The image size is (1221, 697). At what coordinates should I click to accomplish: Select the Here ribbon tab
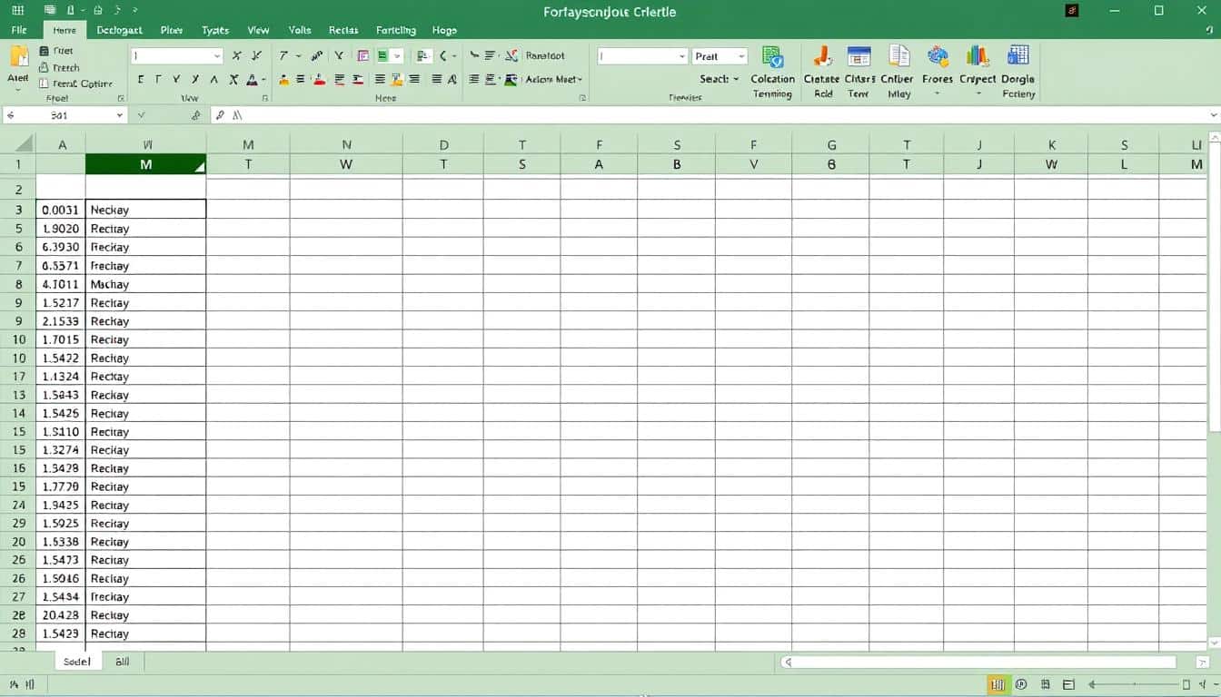pyautogui.click(x=65, y=30)
